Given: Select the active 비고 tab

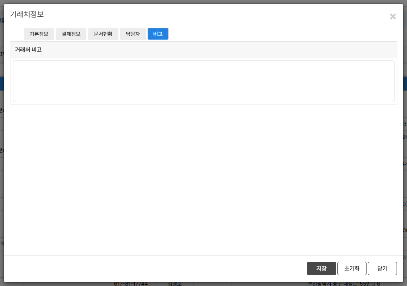Looking at the screenshot, I should (158, 34).
